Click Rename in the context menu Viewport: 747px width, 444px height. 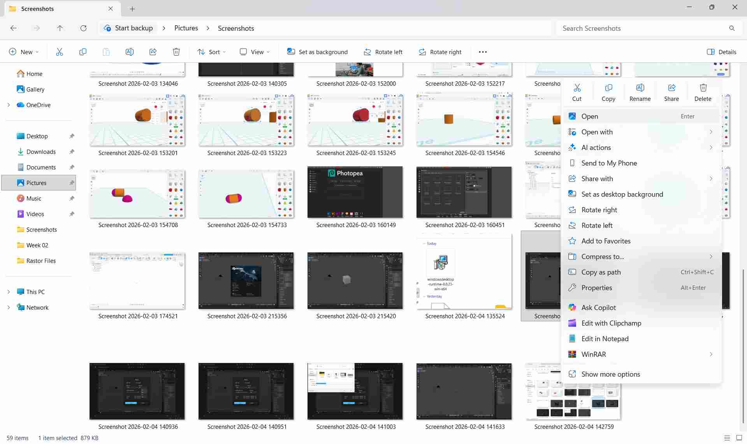click(x=640, y=93)
